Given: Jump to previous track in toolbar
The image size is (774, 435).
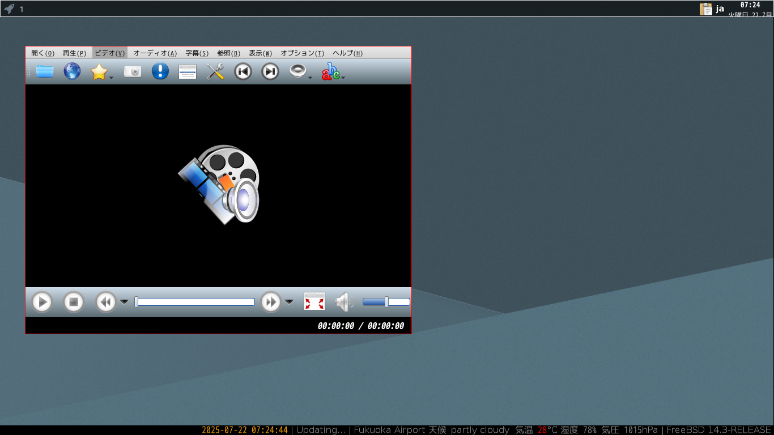Looking at the screenshot, I should coord(243,71).
